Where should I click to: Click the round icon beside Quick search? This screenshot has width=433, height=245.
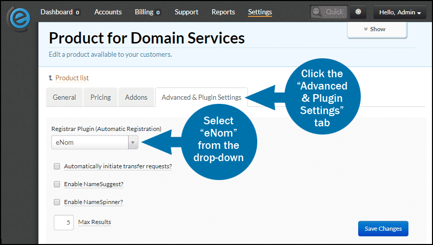pos(358,12)
